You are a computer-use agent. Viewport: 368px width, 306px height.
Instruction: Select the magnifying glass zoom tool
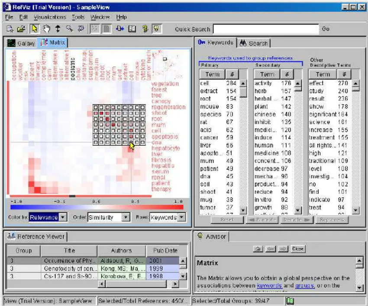pos(69,29)
